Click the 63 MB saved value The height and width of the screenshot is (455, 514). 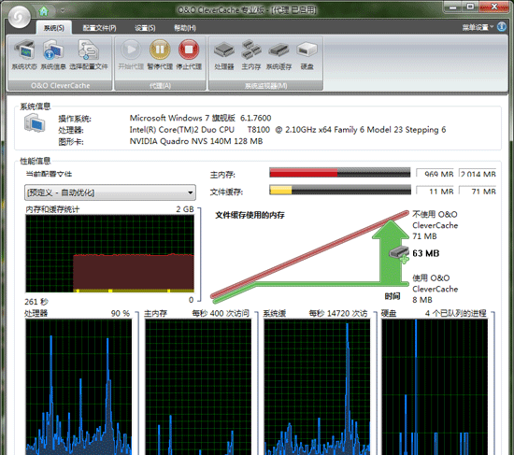(x=426, y=253)
